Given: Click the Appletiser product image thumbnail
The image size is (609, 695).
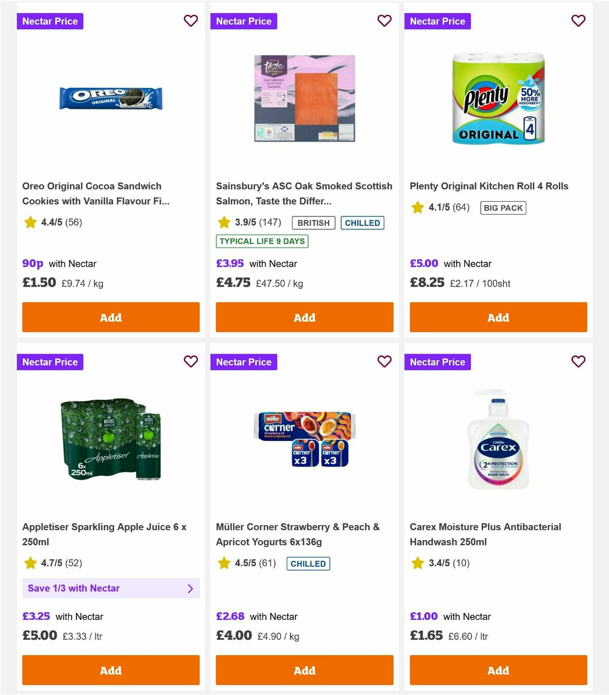Looking at the screenshot, I should tap(111, 440).
